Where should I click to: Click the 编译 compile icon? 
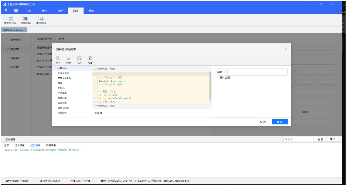pyautogui.click(x=68, y=58)
